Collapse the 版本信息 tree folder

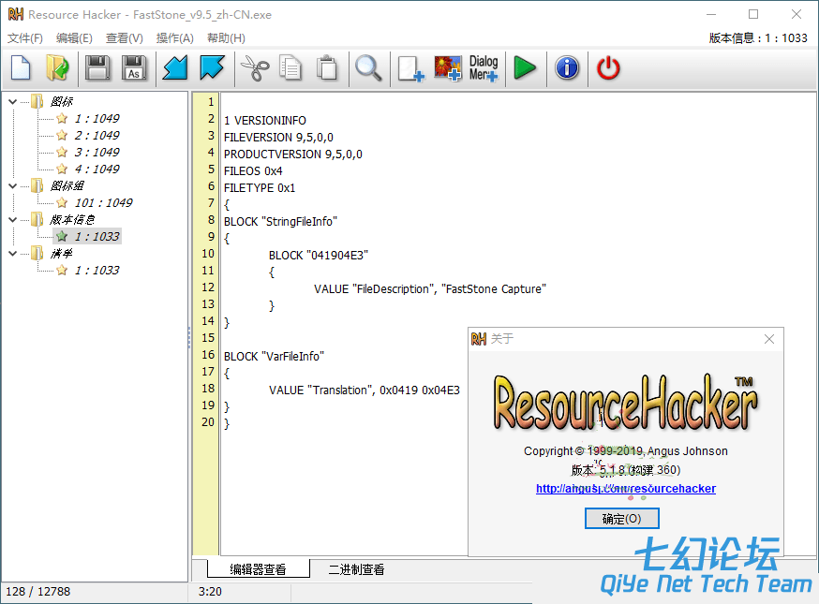click(x=13, y=220)
